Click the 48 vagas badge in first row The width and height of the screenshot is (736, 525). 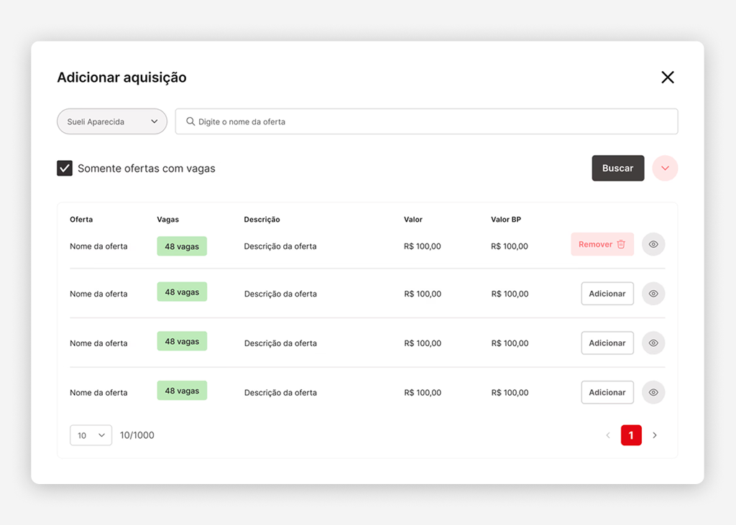click(182, 246)
